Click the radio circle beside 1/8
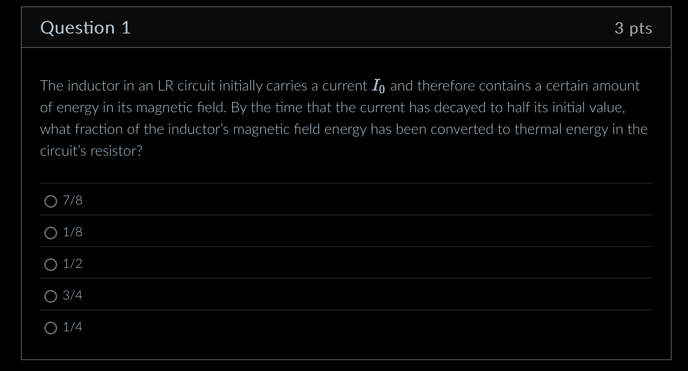Viewport: 688px width, 371px height. (x=51, y=233)
